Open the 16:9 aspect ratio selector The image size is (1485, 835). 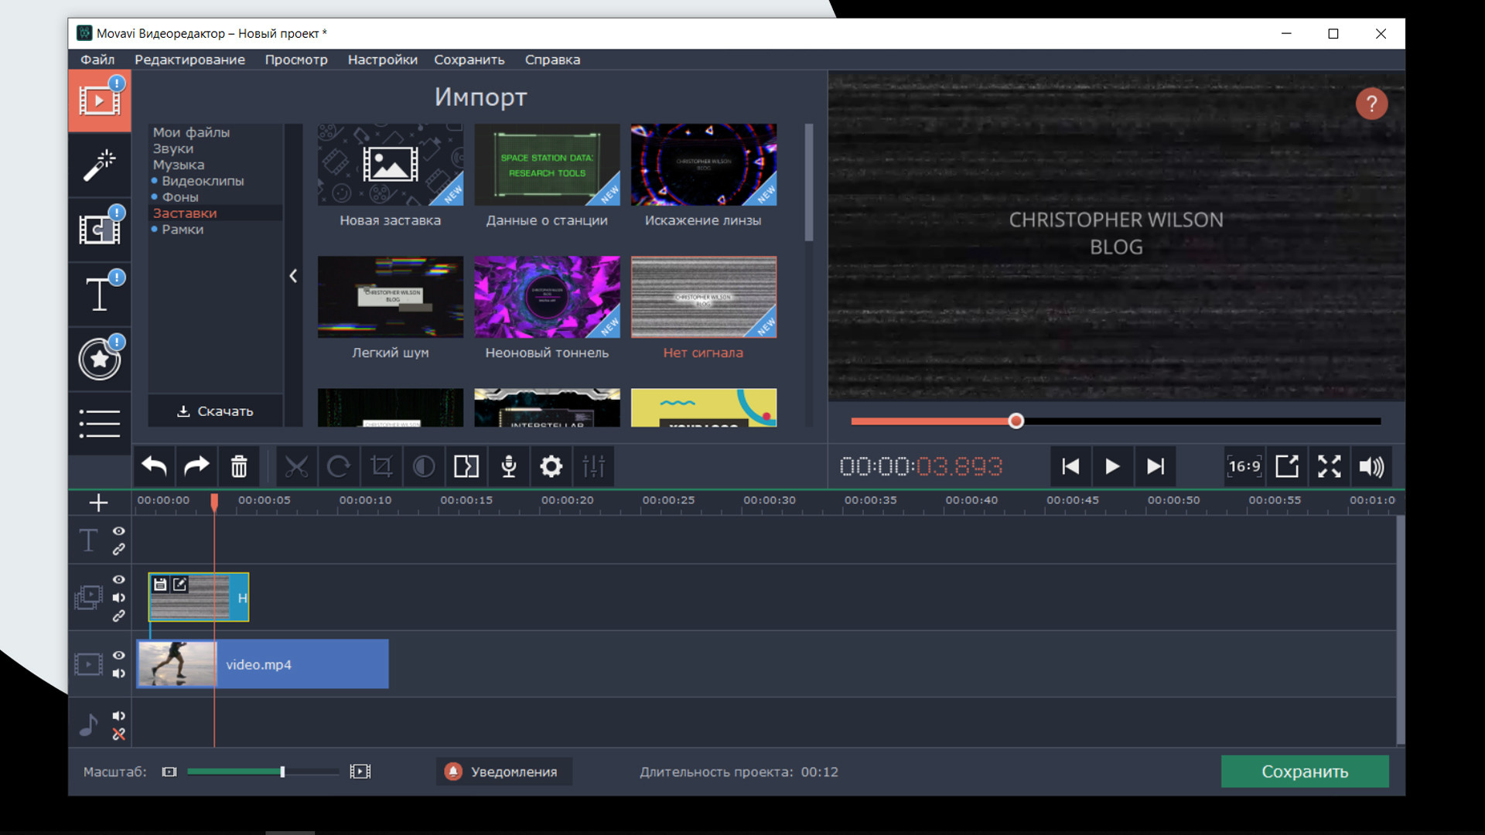pyautogui.click(x=1244, y=466)
